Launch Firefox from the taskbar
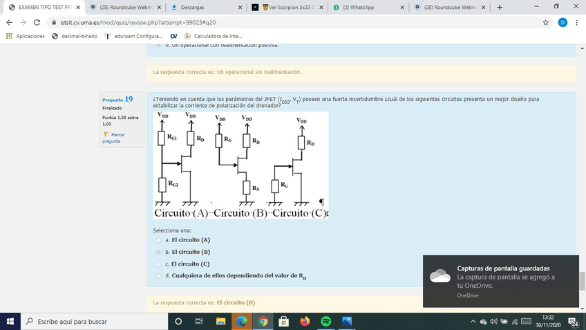 [x=305, y=322]
